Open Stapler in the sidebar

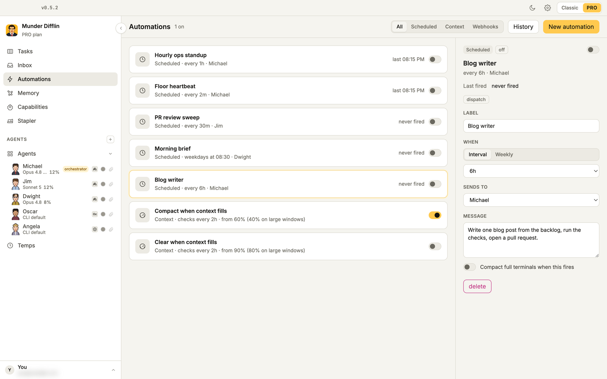pos(60,121)
